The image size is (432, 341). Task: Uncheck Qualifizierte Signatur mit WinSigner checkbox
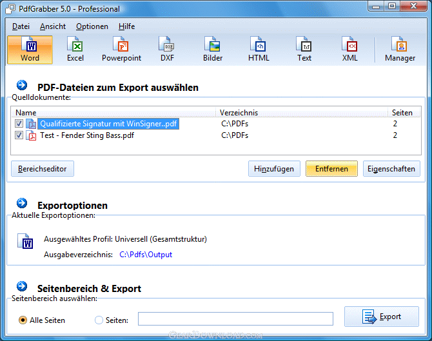(19, 123)
